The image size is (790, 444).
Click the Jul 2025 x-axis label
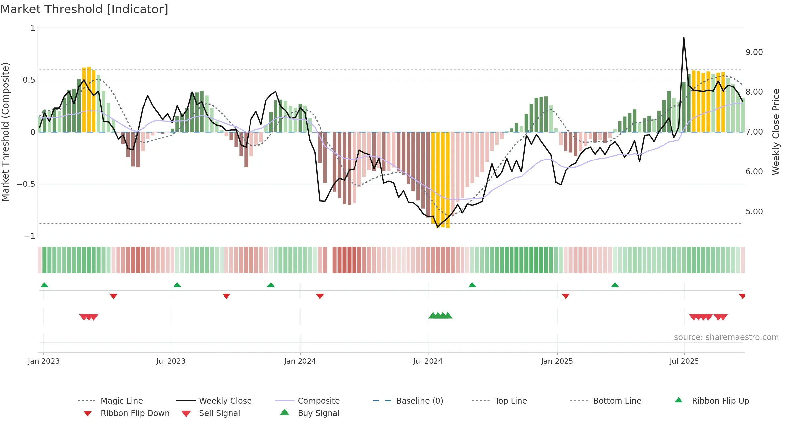tap(684, 361)
